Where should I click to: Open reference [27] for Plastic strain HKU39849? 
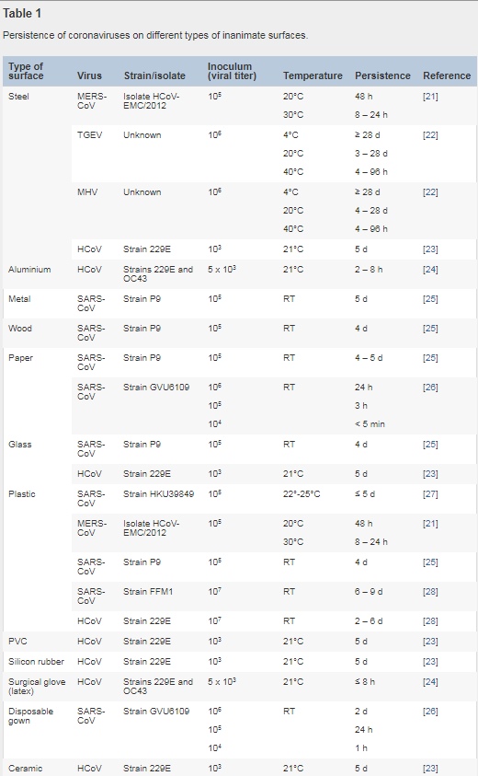430,494
